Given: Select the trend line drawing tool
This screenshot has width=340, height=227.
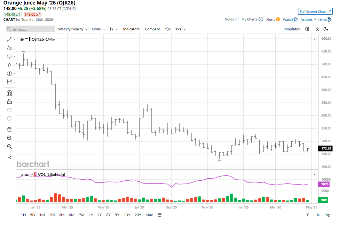Looking at the screenshot, I should click(x=9, y=39).
